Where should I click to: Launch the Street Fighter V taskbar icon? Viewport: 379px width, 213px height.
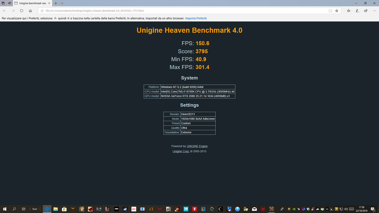pos(73,209)
